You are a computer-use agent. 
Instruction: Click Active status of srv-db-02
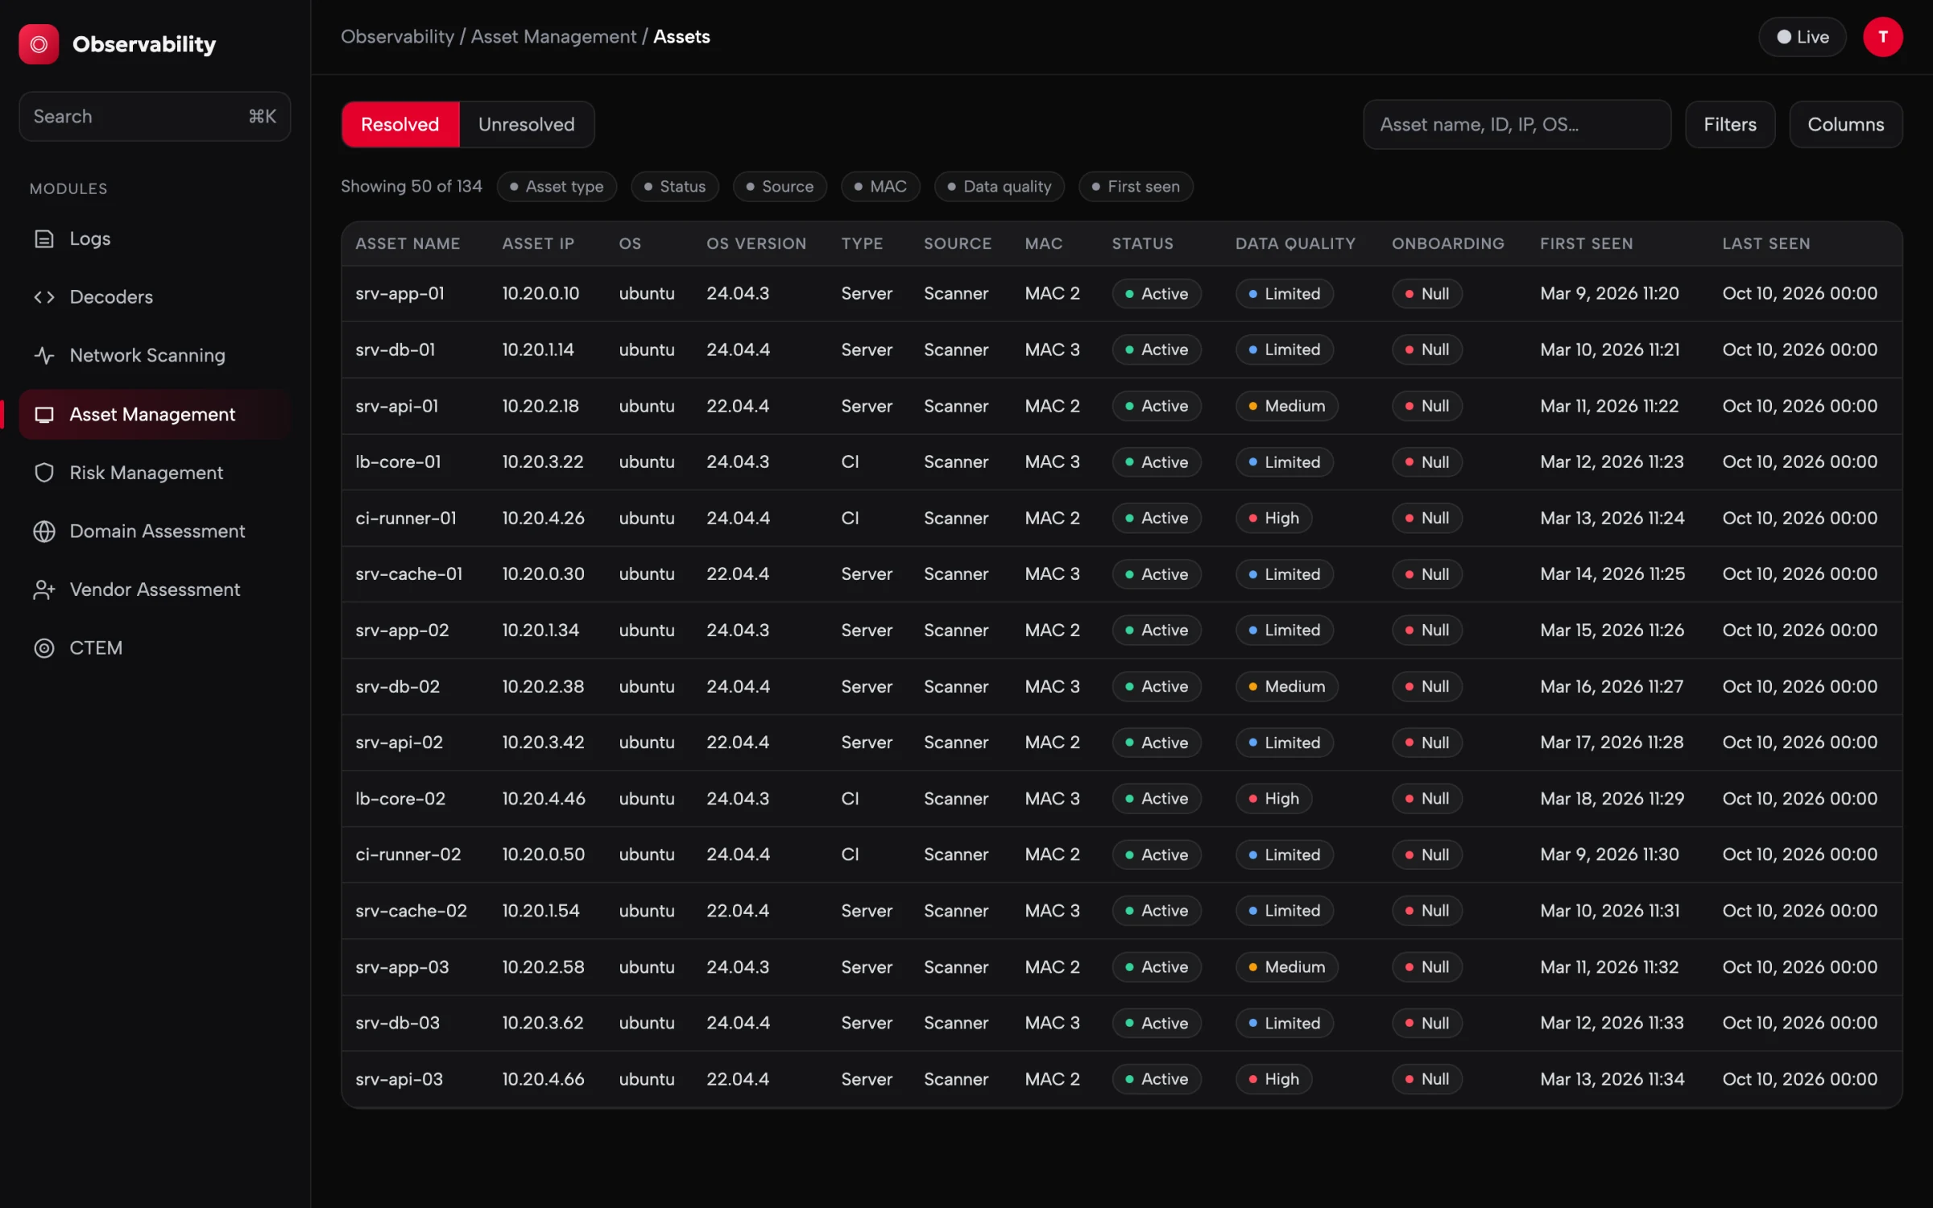click(1156, 687)
